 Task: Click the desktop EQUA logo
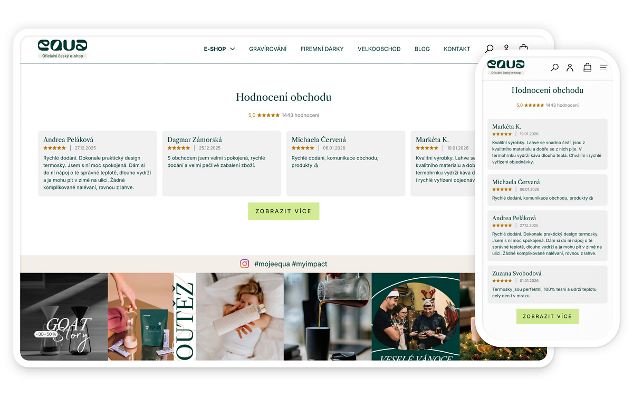[x=62, y=45]
